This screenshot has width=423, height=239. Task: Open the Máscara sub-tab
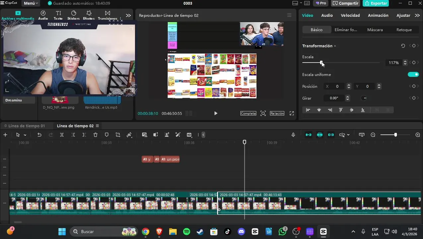point(375,30)
